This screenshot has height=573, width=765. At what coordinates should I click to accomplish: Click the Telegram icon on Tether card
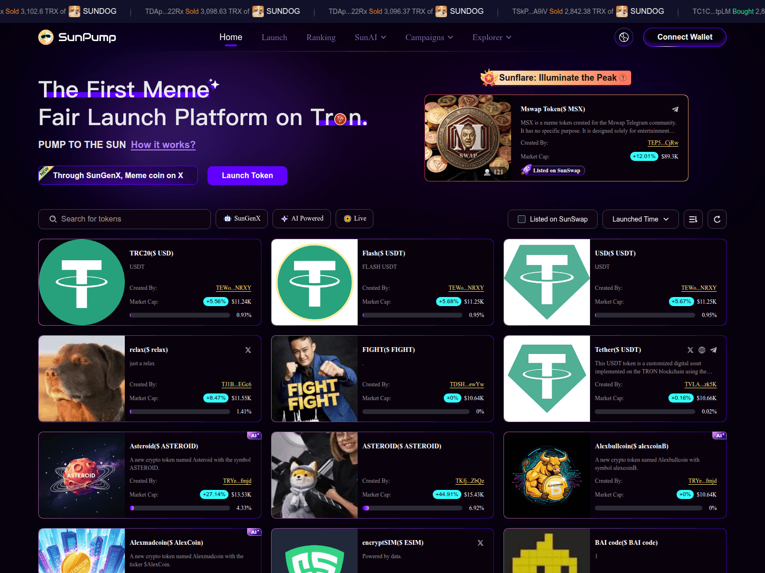[713, 350]
